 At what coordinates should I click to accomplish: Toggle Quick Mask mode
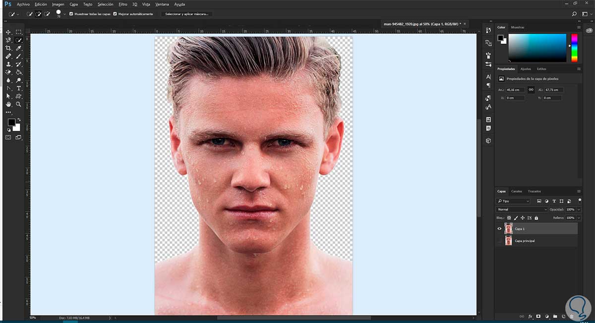(x=8, y=137)
